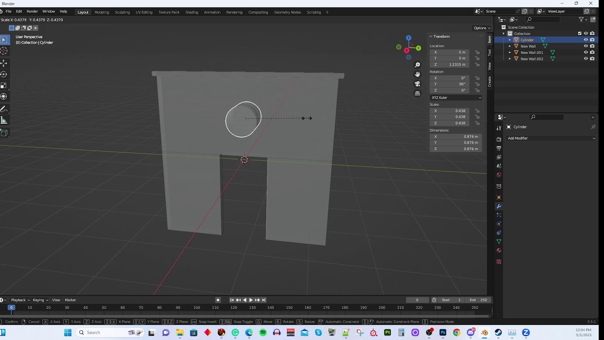Open Modifier properties wrench tab
Screen dimensions: 604x340
[499, 206]
